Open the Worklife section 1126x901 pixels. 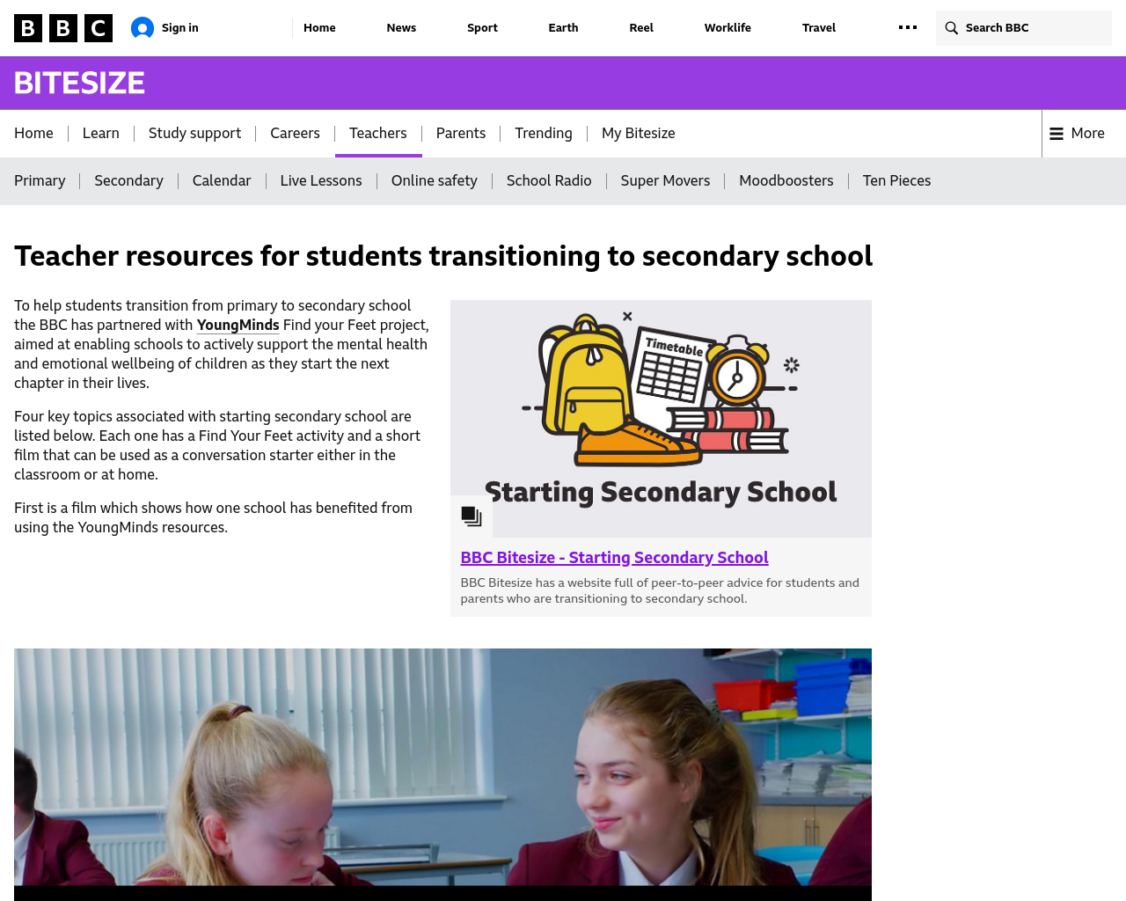tap(728, 28)
